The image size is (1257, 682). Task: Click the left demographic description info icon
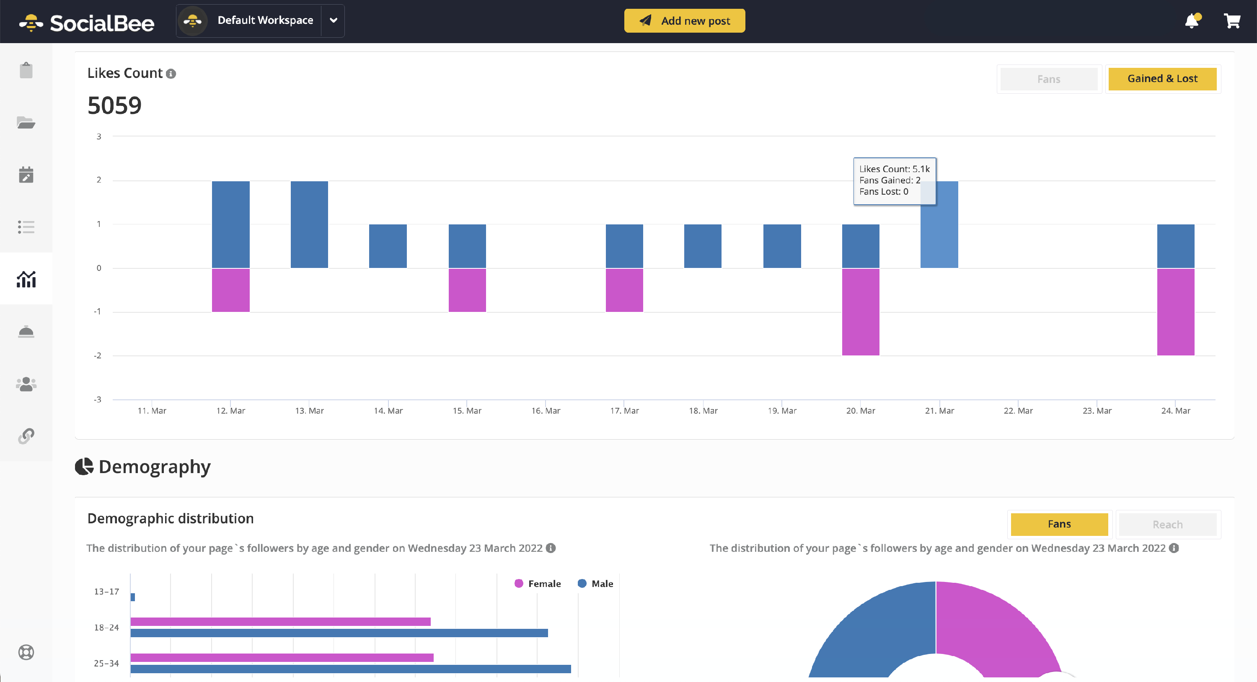pyautogui.click(x=551, y=548)
